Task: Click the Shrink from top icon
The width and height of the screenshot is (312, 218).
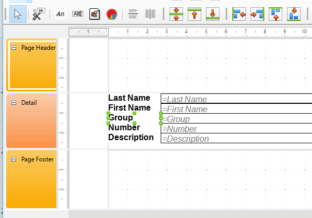Action: [194, 14]
